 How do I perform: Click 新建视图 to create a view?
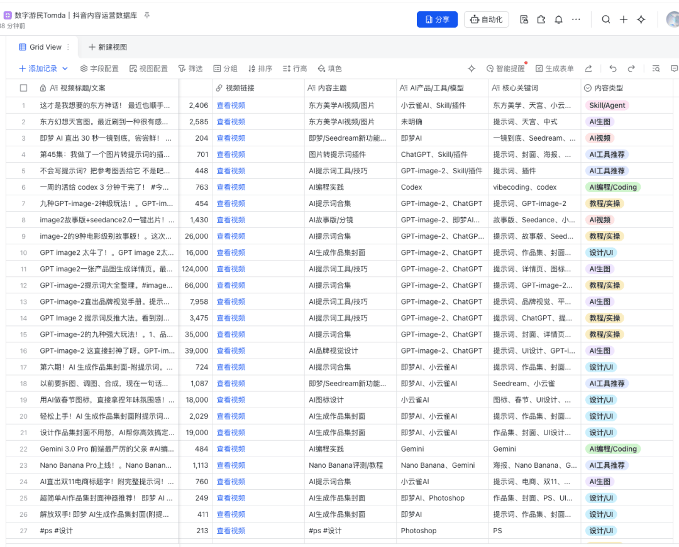click(108, 47)
